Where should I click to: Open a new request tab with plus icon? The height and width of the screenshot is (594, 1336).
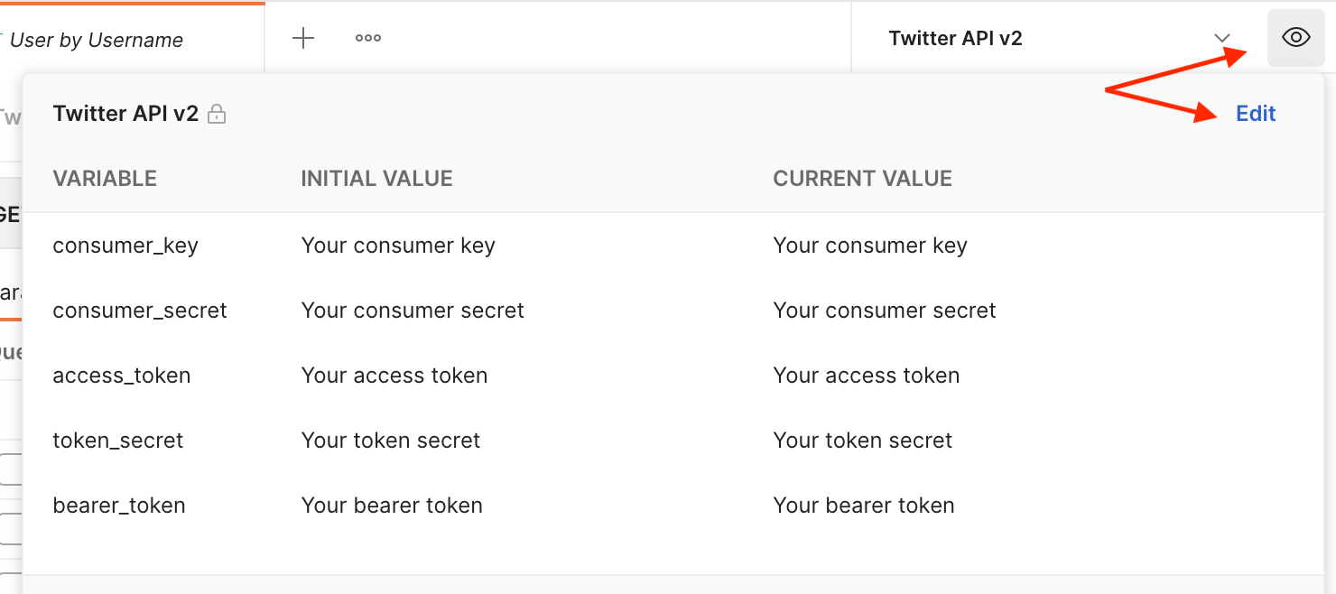click(x=303, y=38)
